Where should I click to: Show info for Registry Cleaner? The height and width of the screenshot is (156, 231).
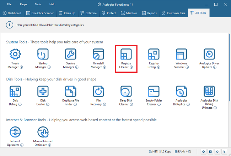131,67
